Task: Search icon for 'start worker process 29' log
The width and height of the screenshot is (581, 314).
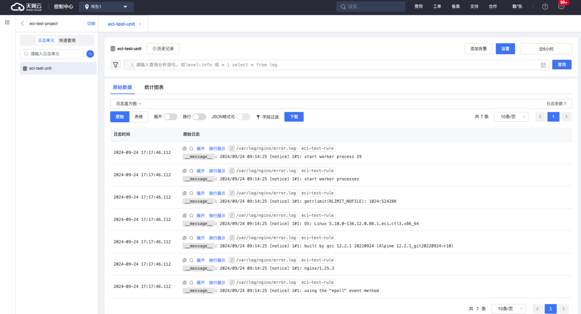Action: pyautogui.click(x=191, y=148)
